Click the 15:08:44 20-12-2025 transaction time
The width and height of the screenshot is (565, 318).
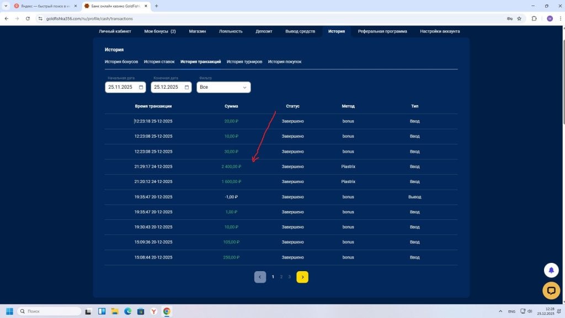pos(153,257)
